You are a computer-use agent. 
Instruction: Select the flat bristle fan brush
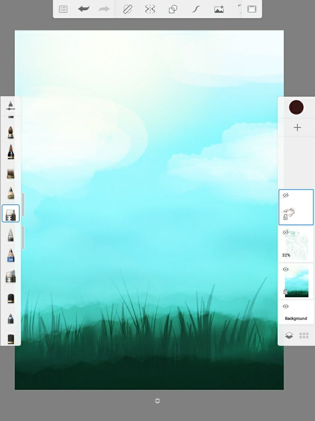tap(10, 173)
